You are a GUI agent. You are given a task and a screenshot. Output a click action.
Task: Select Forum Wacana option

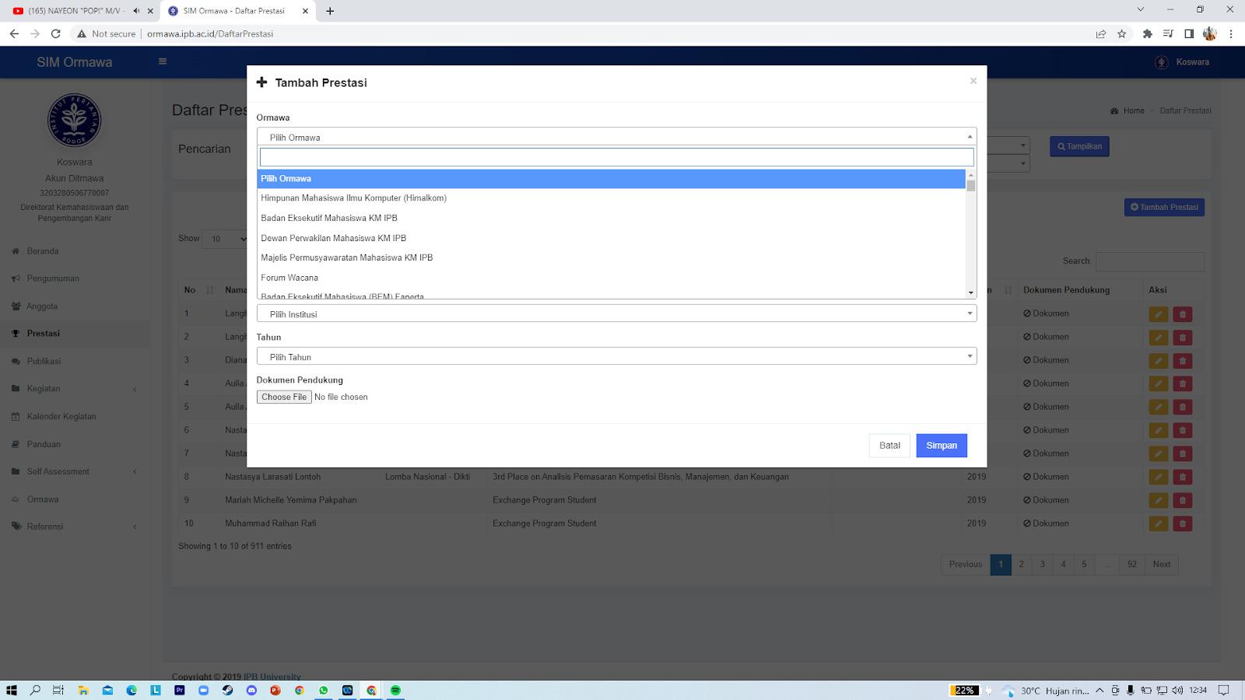pos(611,278)
